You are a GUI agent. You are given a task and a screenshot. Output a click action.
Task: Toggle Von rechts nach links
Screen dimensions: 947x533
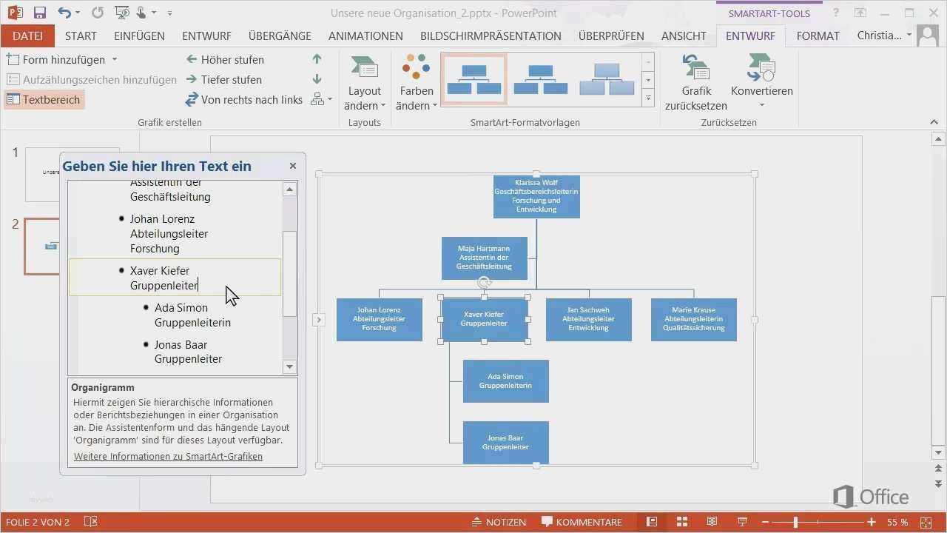click(243, 99)
